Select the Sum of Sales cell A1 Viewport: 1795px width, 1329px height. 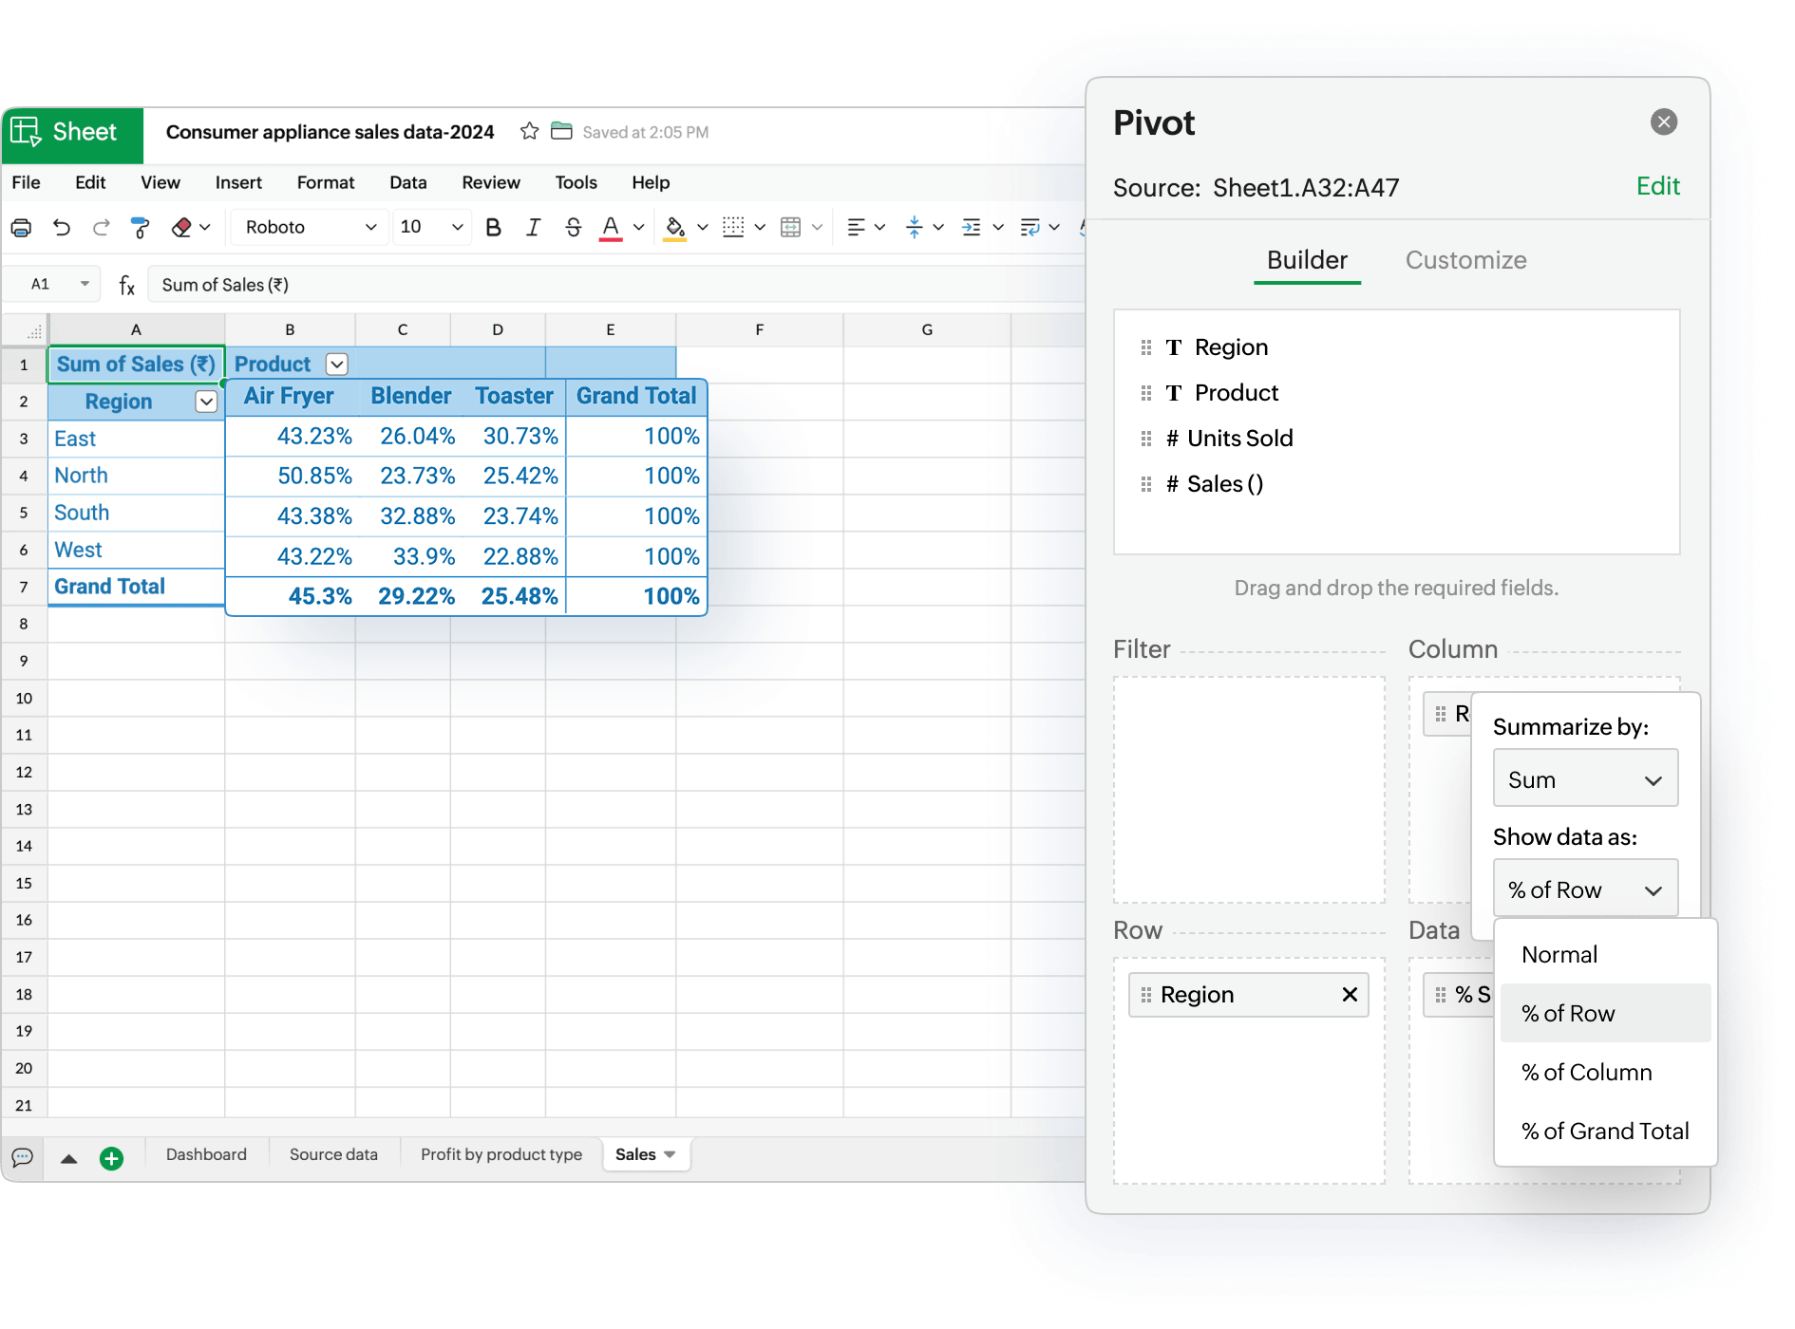tap(136, 365)
